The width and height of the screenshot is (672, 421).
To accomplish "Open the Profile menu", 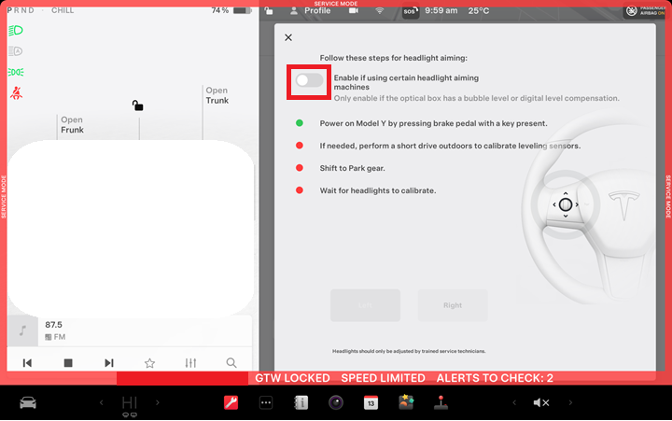I will pos(310,11).
